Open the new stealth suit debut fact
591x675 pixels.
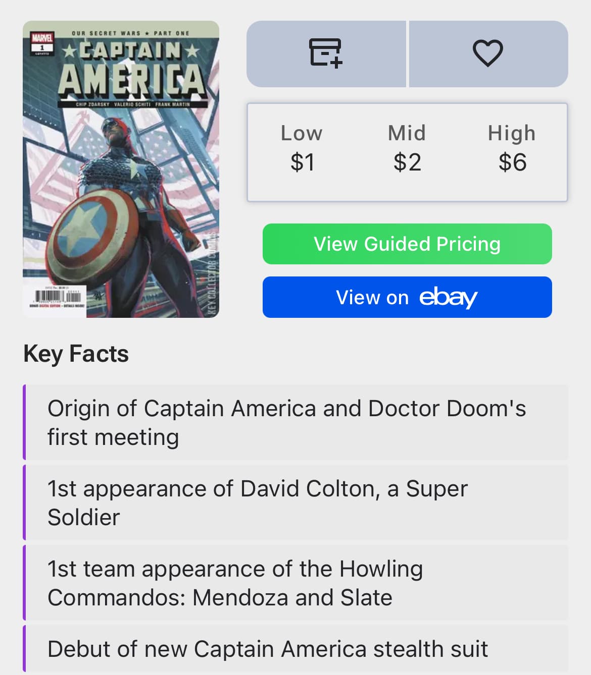pyautogui.click(x=295, y=649)
